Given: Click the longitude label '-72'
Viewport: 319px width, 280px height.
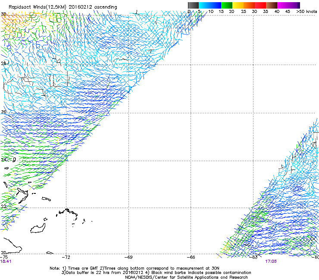Looking at the screenshot, I should (x=66, y=257).
